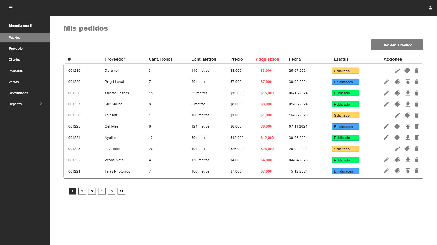This screenshot has width=437, height=245.
Task: Open the user profile icon
Action: coord(430,8)
